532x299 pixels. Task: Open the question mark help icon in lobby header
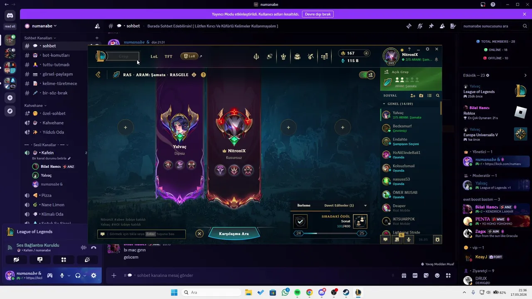pos(203,75)
